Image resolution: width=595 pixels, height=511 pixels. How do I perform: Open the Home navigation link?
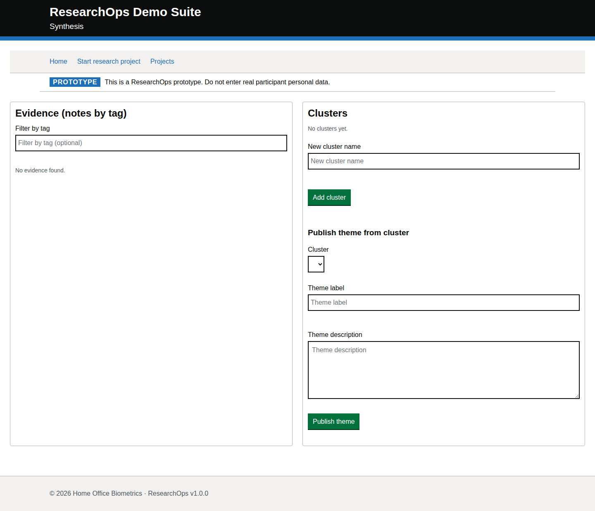tap(58, 61)
